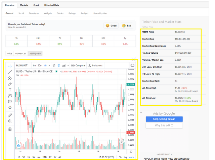The width and height of the screenshot is (215, 160).
Task: Expand the time interval dropdown arrow
Action: [49, 65]
